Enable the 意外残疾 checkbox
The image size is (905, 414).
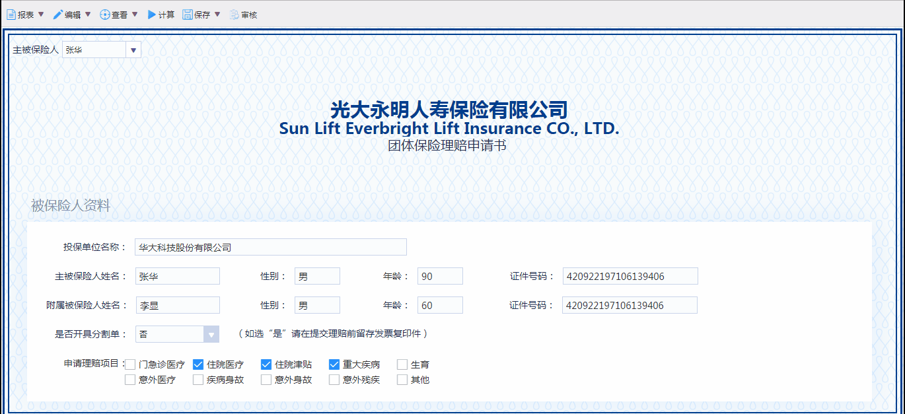point(334,380)
